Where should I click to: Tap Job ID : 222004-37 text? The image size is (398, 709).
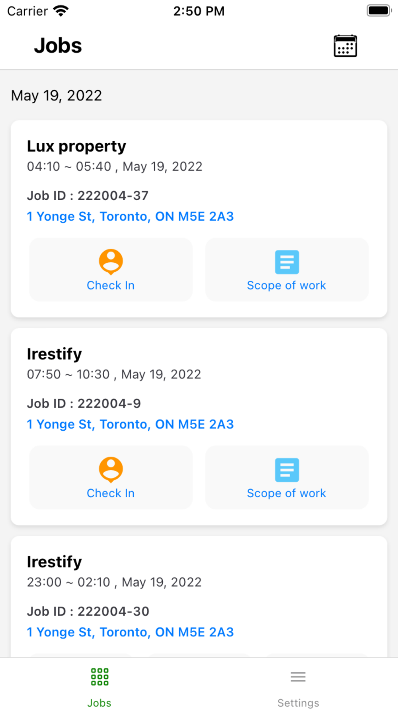88,195
